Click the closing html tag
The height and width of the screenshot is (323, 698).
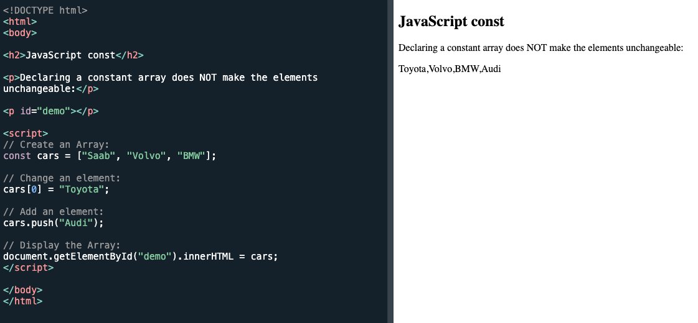(x=22, y=301)
